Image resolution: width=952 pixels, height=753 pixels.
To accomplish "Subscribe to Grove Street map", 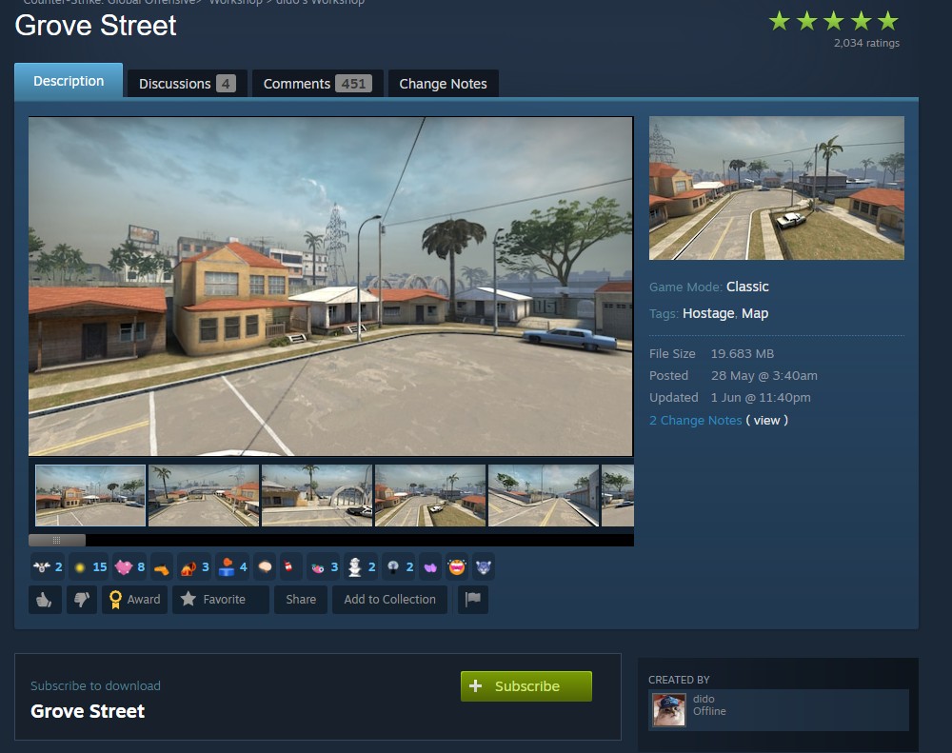I will [526, 686].
